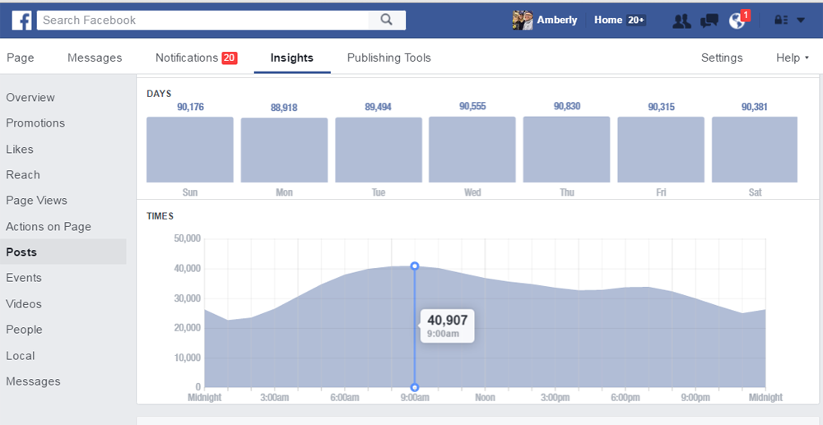Expand the account menu dropdown arrow
This screenshot has width=823, height=425.
(x=801, y=21)
